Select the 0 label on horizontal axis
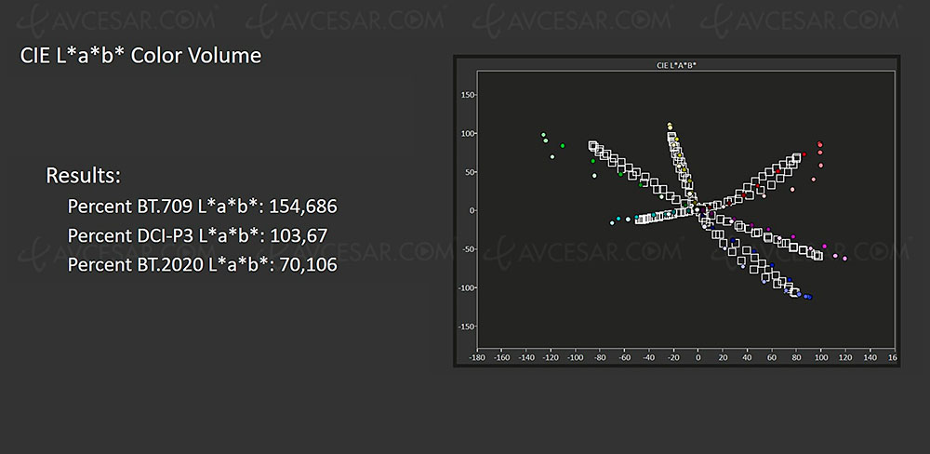Screen dimensions: 930x454 coord(697,356)
